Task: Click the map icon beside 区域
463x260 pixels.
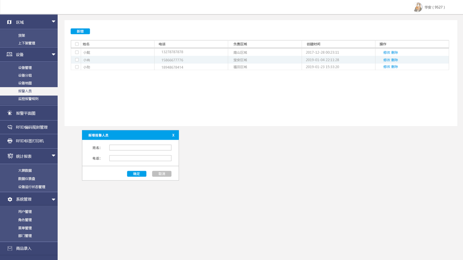Action: coord(9,22)
